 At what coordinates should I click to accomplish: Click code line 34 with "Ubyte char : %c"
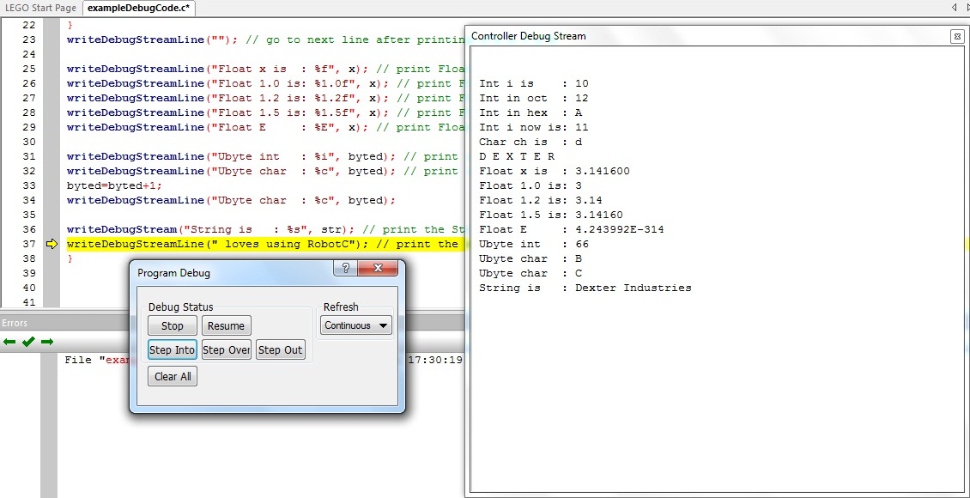point(231,200)
